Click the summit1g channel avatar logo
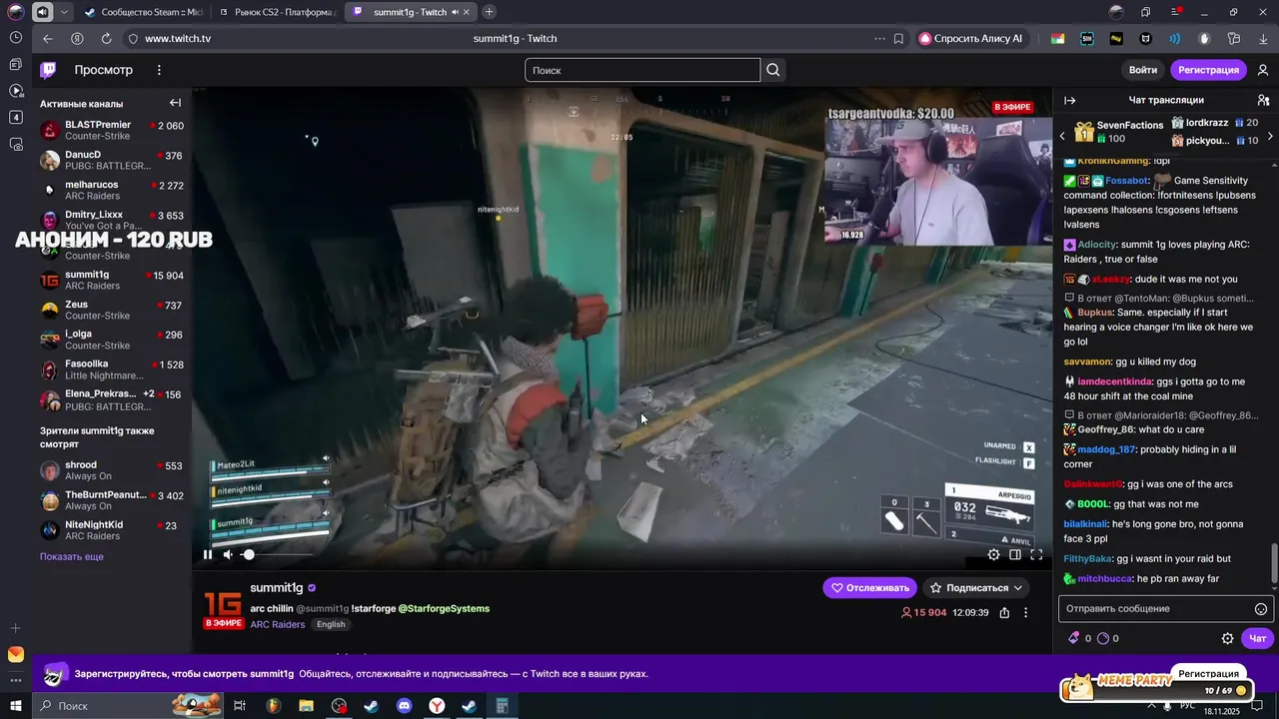The image size is (1279, 719). [223, 604]
